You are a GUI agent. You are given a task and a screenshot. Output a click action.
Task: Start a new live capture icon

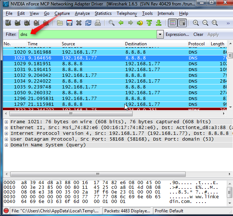[x=27, y=23]
